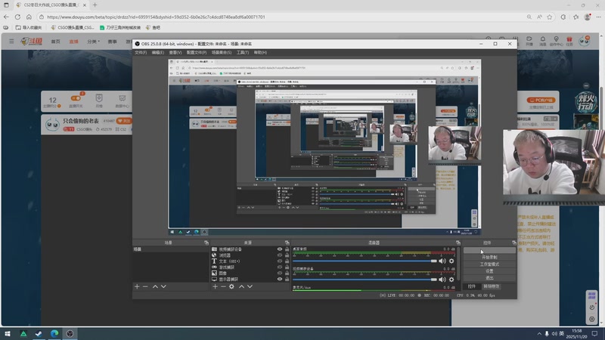This screenshot has height=340, width=605.
Task: Select the 场景 item in scenes list
Action: 170,249
